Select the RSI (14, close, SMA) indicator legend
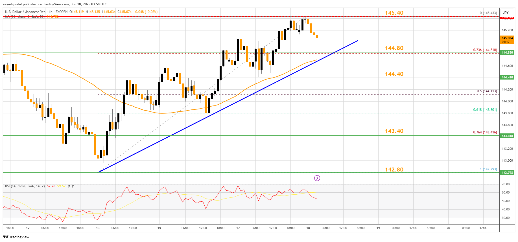 pyautogui.click(x=25, y=186)
